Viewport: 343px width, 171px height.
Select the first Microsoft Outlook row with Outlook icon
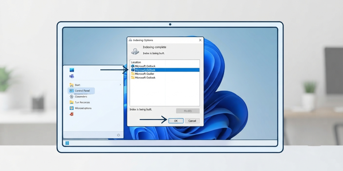tap(165, 66)
